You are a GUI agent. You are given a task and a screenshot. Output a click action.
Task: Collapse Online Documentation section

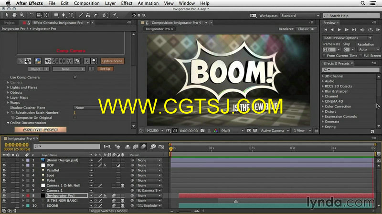(8, 123)
